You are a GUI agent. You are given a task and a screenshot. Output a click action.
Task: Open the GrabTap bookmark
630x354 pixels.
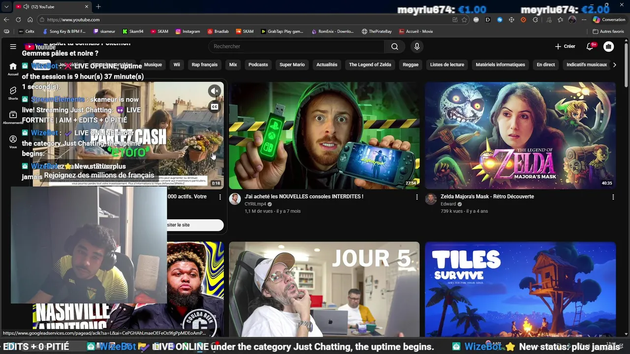tap(282, 31)
